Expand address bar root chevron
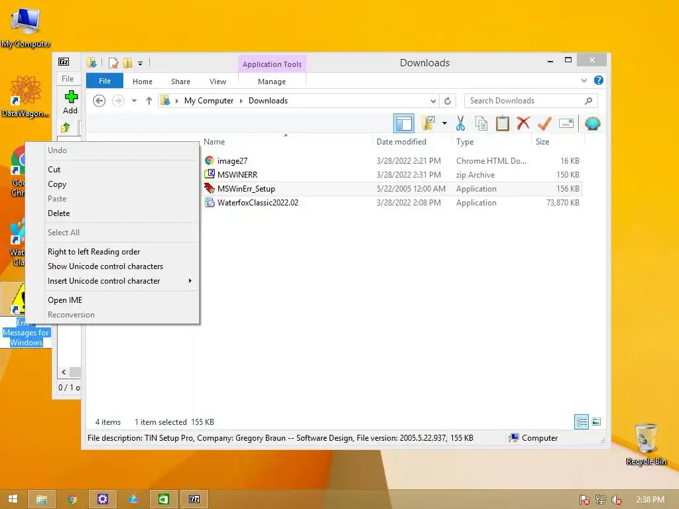Screen dimensions: 679x509 [x=176, y=101]
